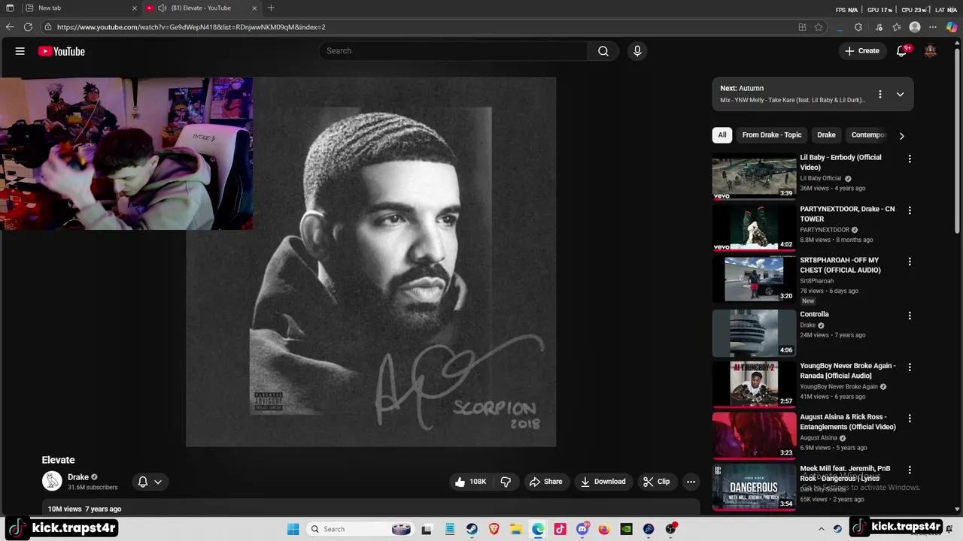Image resolution: width=963 pixels, height=541 pixels.
Task: Expand the Next: Autumn playlist panel
Action: [900, 95]
